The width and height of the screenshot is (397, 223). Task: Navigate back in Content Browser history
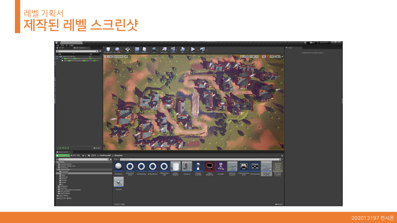click(83, 155)
